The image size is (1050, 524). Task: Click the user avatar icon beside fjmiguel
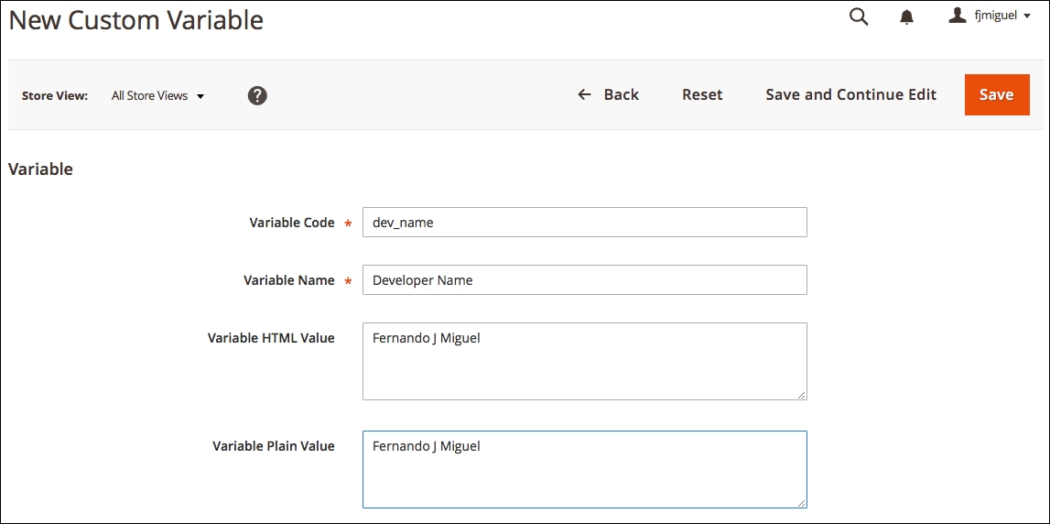tap(958, 16)
